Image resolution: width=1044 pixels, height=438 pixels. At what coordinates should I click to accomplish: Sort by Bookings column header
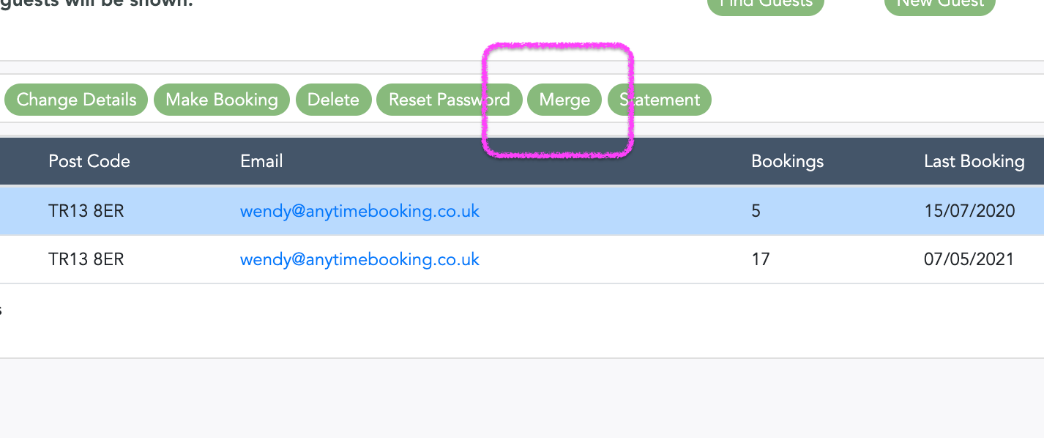point(788,161)
